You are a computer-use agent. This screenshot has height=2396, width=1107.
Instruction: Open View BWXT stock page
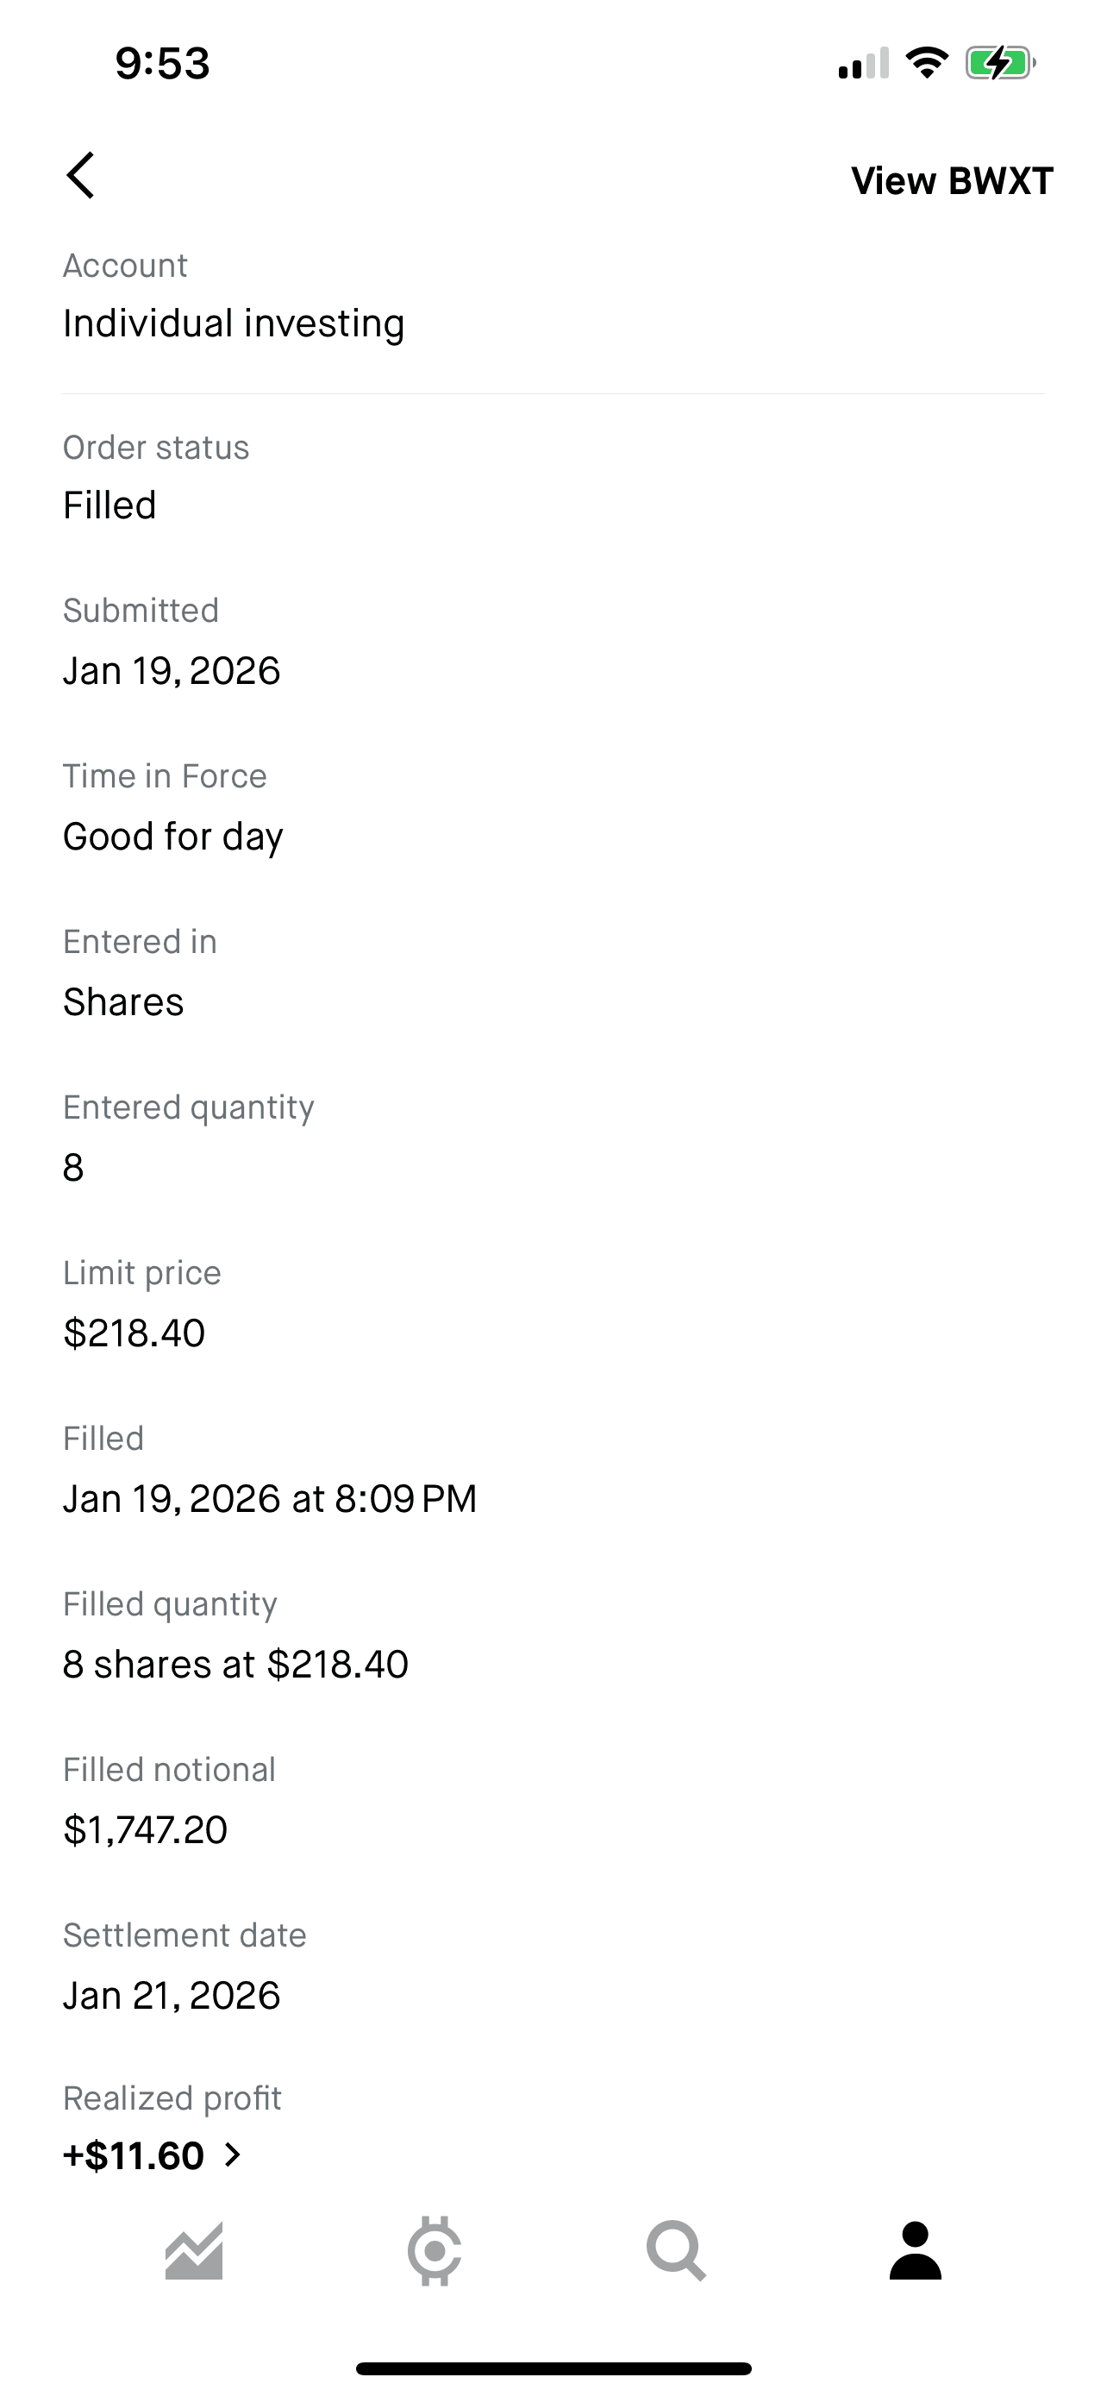pyautogui.click(x=952, y=180)
